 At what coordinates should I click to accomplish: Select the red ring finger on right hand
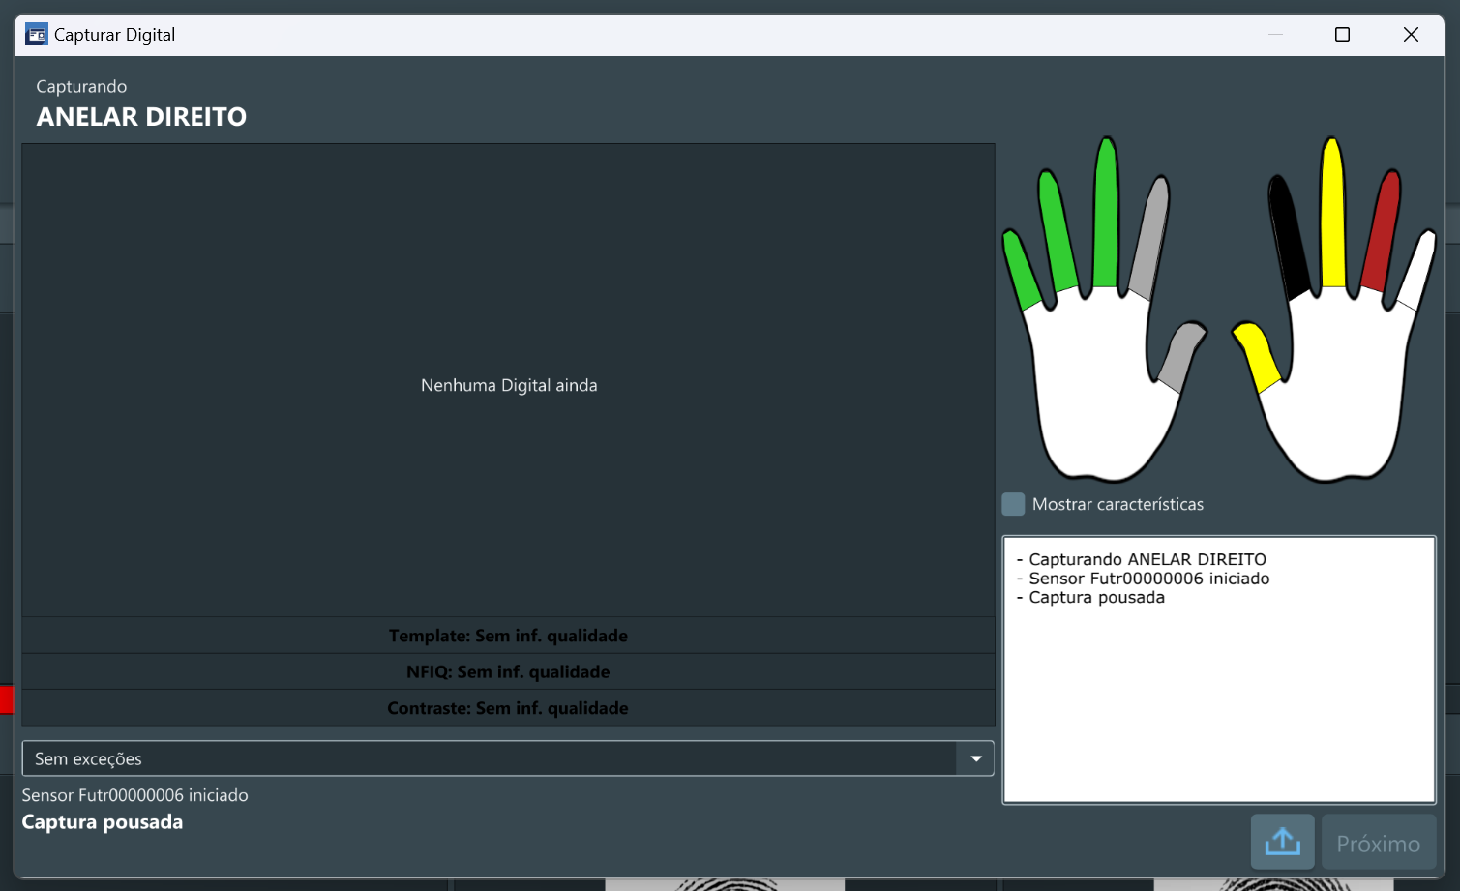click(1382, 232)
